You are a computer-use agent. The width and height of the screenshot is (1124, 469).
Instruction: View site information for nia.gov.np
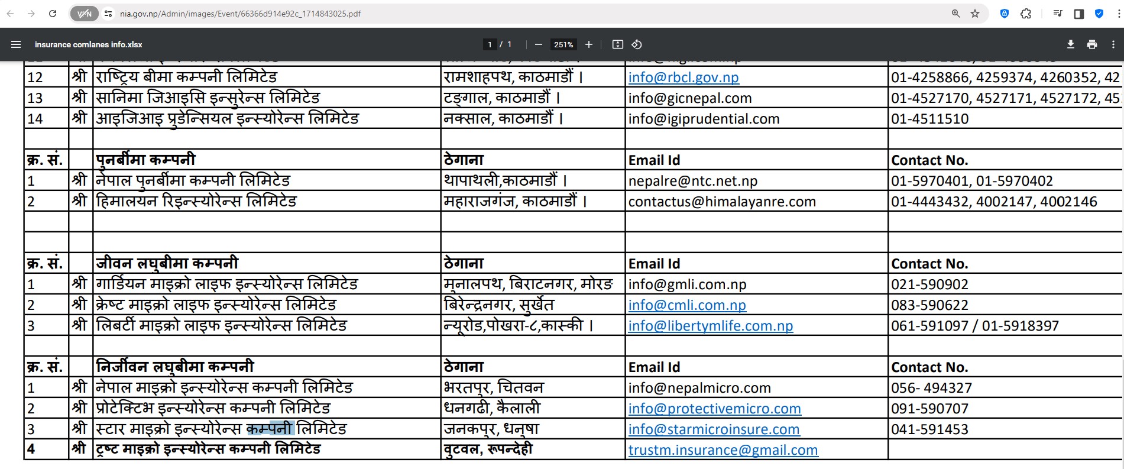108,14
